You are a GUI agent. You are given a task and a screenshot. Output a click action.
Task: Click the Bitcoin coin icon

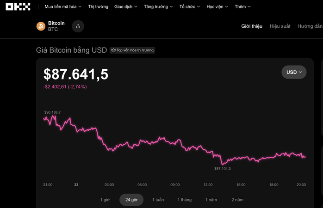point(41,26)
